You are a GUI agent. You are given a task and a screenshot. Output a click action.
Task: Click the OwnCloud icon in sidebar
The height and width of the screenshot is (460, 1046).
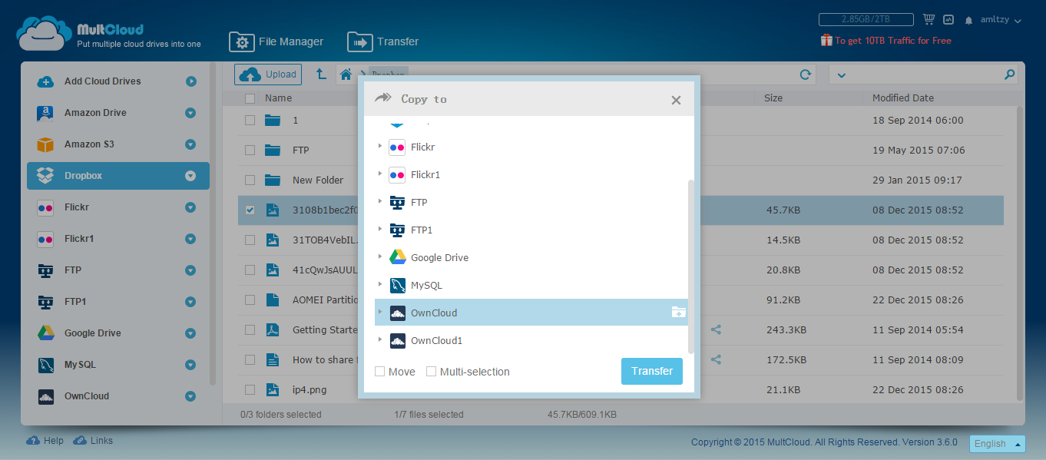pyautogui.click(x=46, y=396)
